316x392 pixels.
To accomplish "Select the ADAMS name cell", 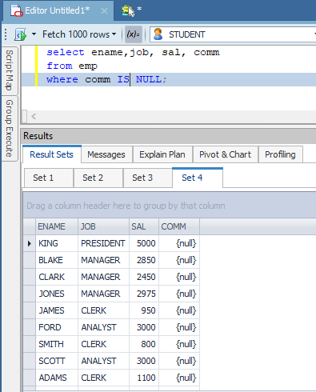I will pyautogui.click(x=57, y=378).
